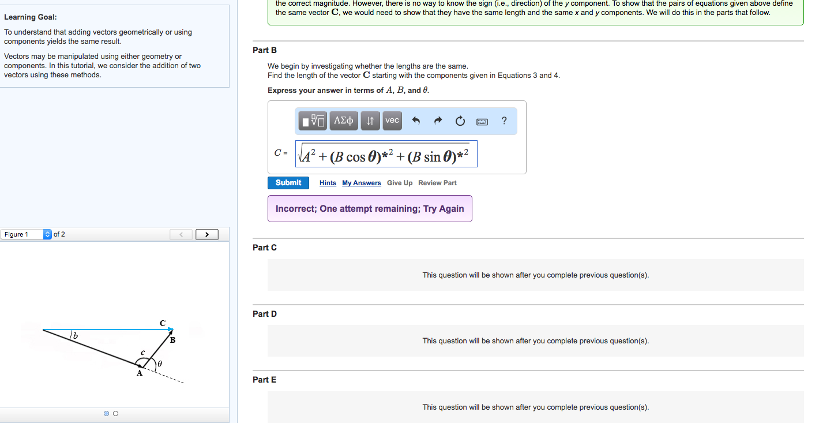Insert vector notation with the vec button
819x423 pixels.
(x=392, y=121)
